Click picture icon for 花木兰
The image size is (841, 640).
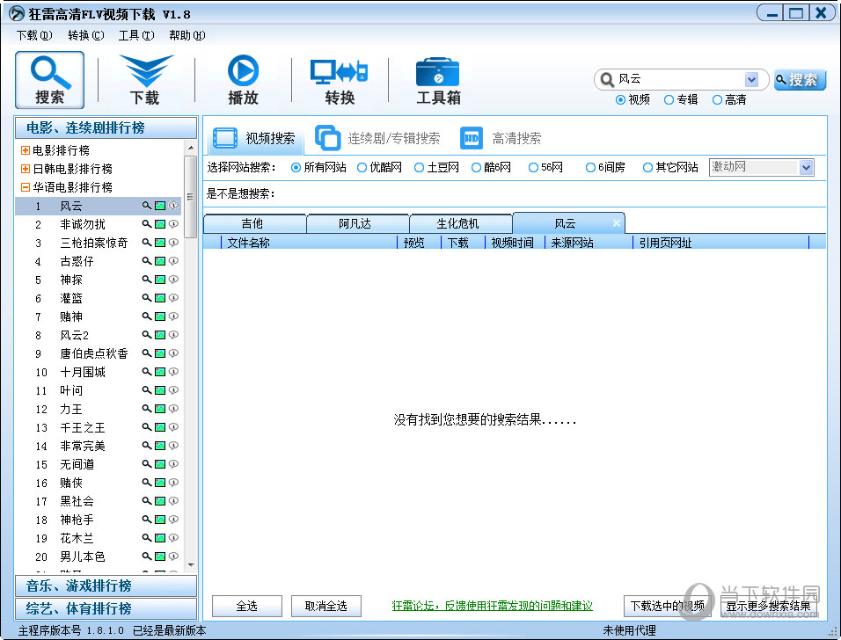coord(160,538)
